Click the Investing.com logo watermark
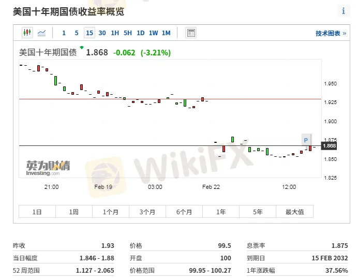 point(48,168)
